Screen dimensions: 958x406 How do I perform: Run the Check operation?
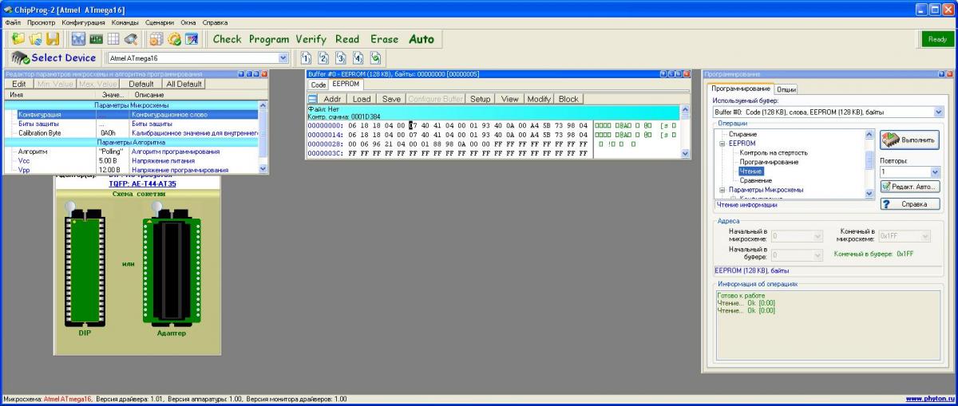pos(227,38)
